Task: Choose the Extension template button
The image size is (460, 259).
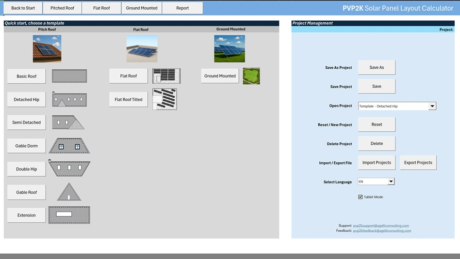Action: coord(26,215)
